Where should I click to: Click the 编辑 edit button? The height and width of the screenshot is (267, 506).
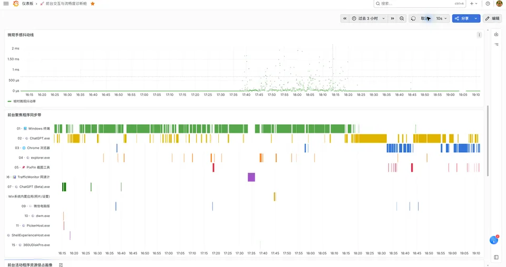coord(492,18)
